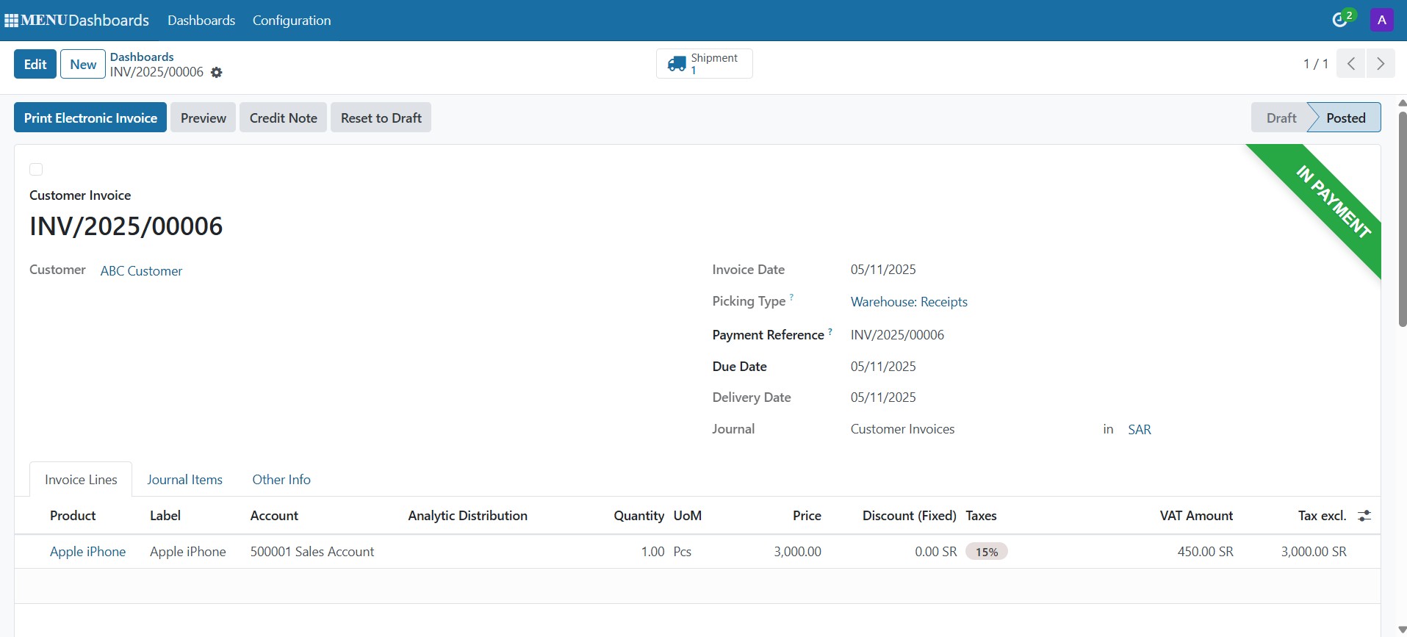
Task: Click the gear icon beside INV/2025/00006
Action: coord(216,73)
